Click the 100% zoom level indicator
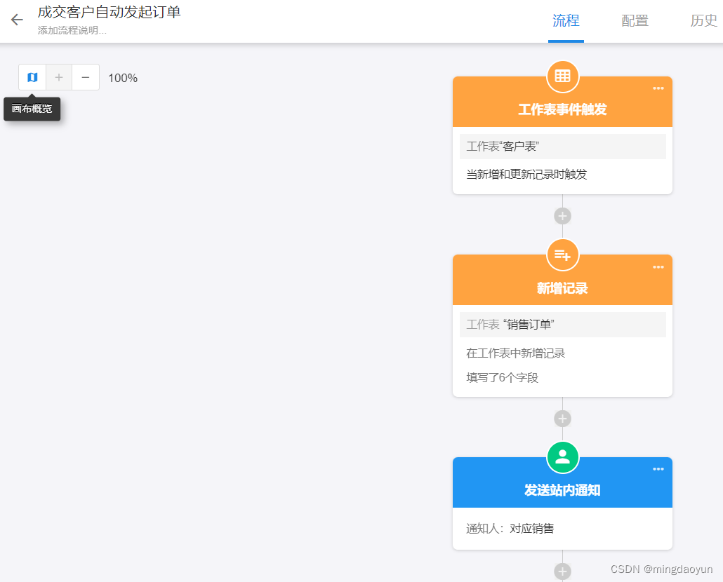The image size is (723, 582). pyautogui.click(x=122, y=77)
